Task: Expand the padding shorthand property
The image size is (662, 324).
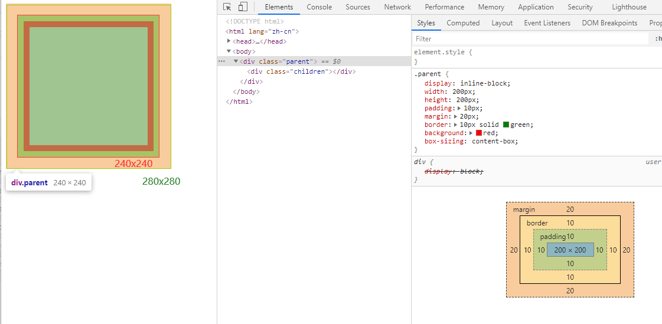Action: point(459,109)
